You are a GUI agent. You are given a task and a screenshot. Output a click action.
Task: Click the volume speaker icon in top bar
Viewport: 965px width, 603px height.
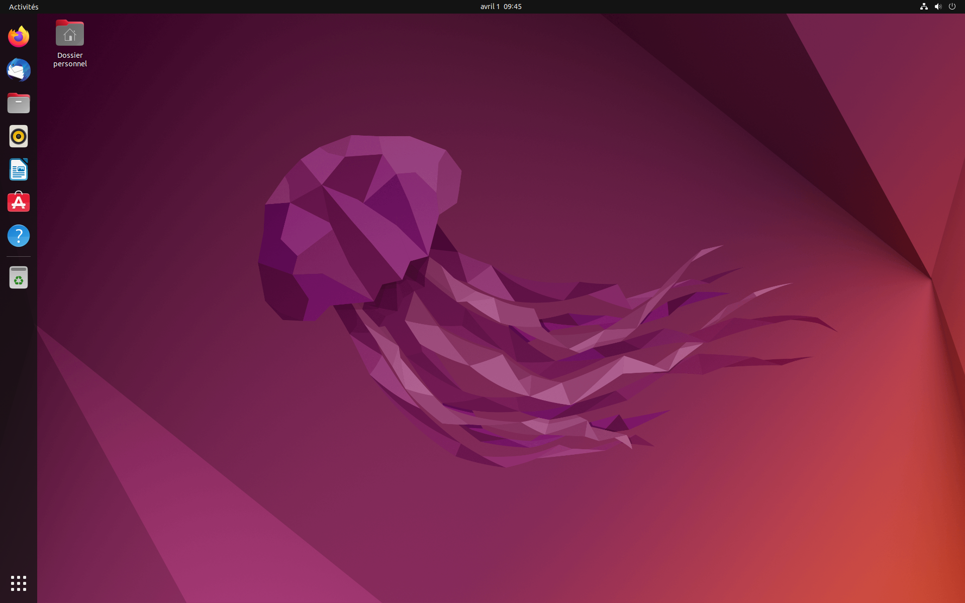pyautogui.click(x=938, y=7)
